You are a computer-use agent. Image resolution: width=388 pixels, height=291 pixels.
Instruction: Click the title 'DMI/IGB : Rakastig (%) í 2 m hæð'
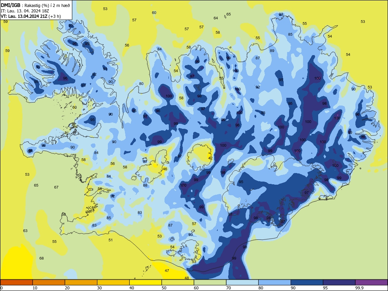click(x=36, y=5)
